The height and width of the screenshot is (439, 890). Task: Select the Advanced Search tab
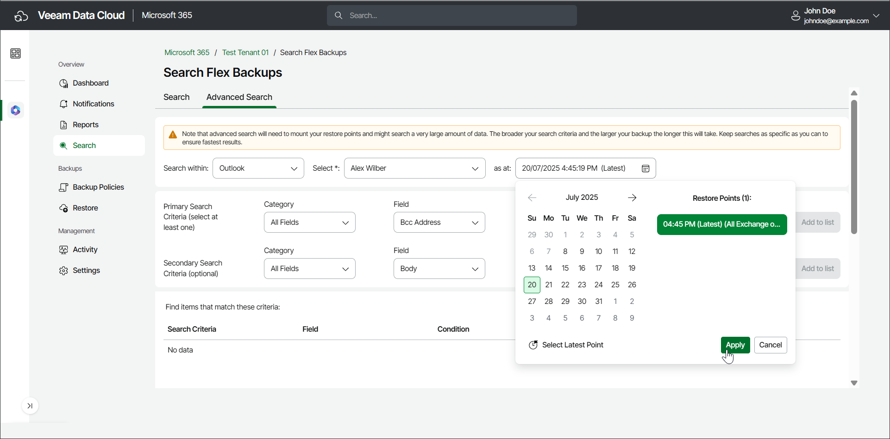[x=239, y=97]
